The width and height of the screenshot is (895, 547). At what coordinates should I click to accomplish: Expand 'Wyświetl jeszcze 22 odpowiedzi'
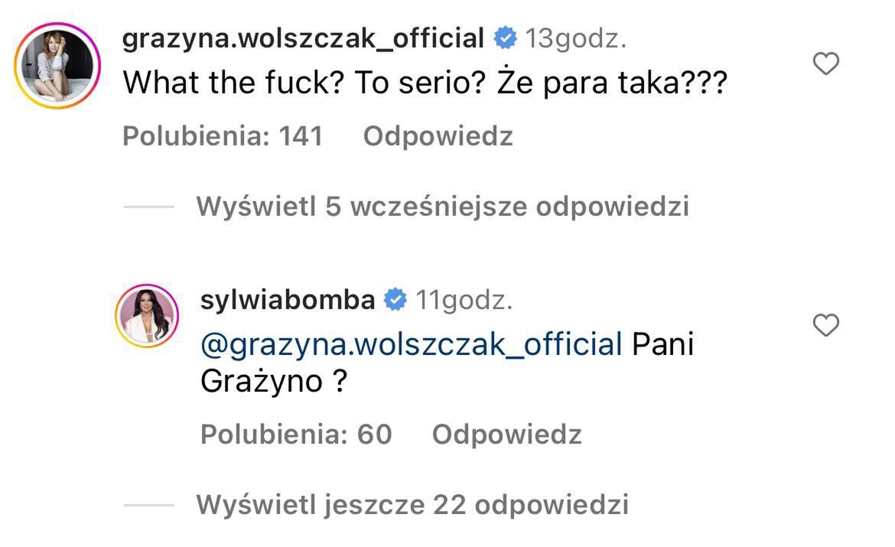412,505
